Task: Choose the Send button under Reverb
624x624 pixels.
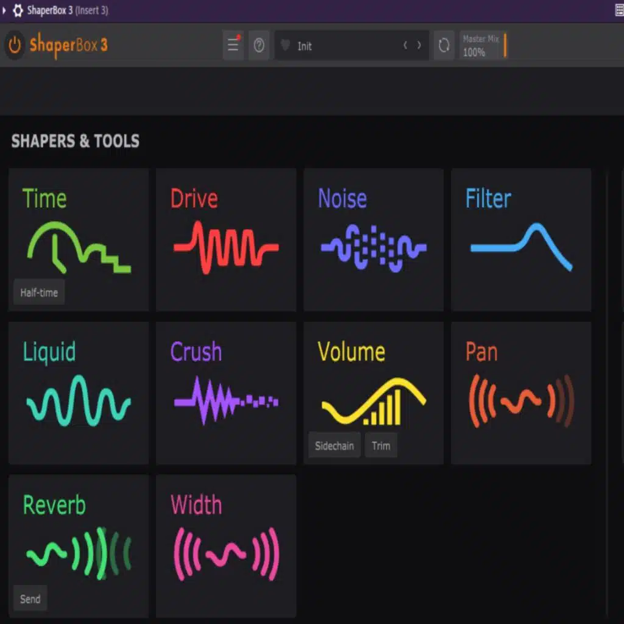Action: point(30,598)
